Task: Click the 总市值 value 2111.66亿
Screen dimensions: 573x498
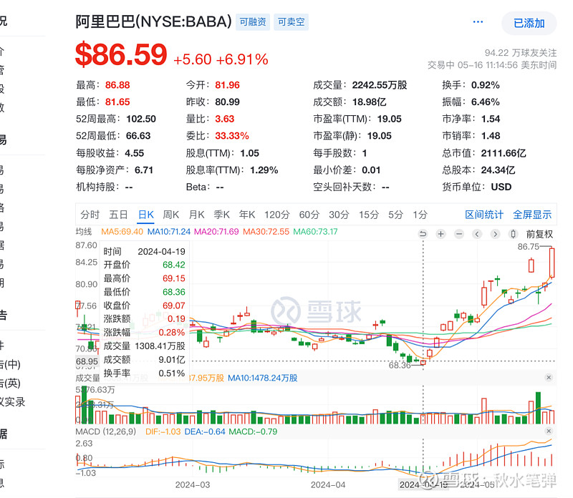Action: pyautogui.click(x=504, y=153)
